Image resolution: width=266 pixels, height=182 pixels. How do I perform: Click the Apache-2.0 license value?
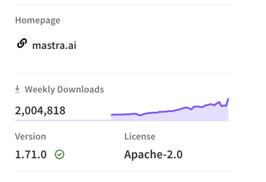(x=153, y=154)
